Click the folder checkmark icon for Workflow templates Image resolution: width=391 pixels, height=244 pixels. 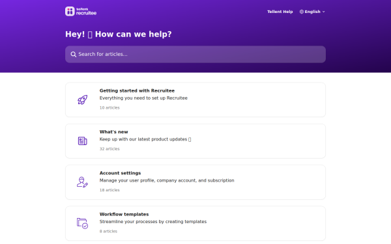[82, 223]
